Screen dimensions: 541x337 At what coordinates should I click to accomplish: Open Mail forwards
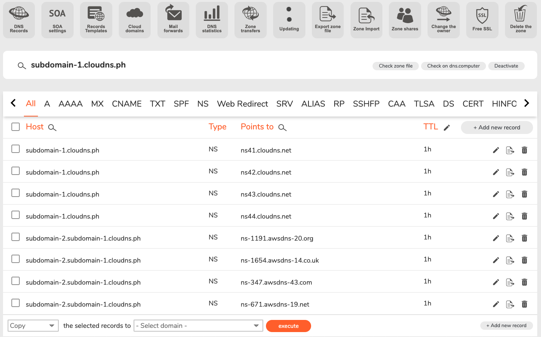tap(173, 20)
